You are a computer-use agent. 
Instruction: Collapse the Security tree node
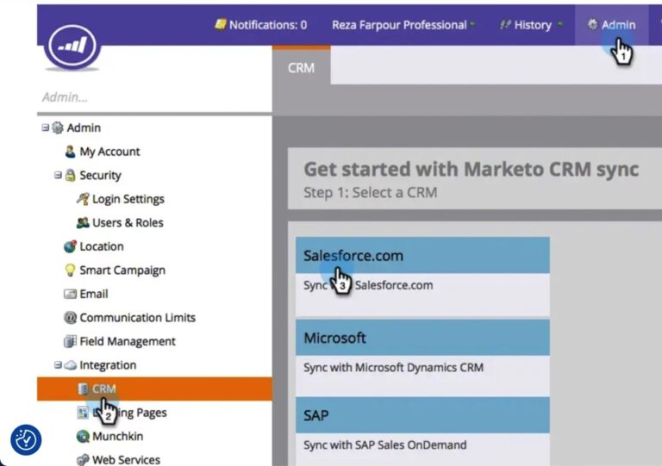58,176
